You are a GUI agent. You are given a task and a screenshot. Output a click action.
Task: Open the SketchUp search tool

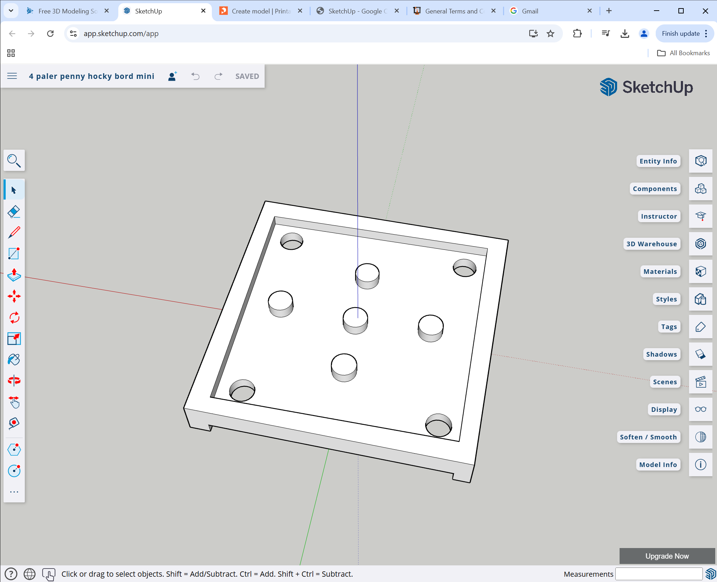pos(14,161)
